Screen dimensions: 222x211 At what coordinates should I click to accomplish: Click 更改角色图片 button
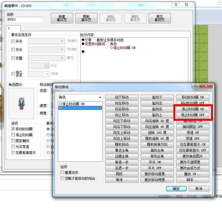pyautogui.click(x=192, y=156)
